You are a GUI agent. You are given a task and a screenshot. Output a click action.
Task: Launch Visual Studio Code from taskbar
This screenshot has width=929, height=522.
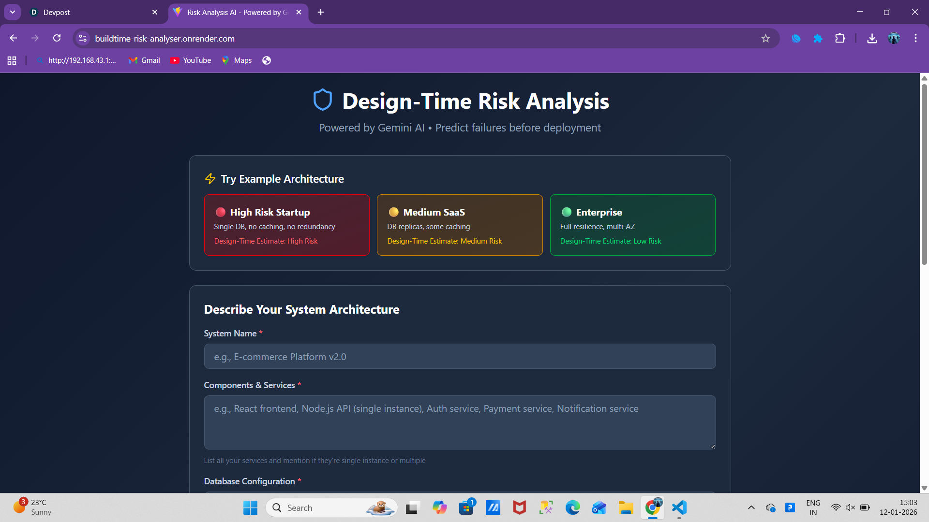679,507
